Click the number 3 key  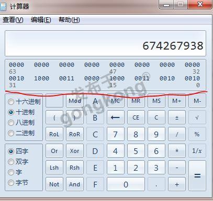156,168
